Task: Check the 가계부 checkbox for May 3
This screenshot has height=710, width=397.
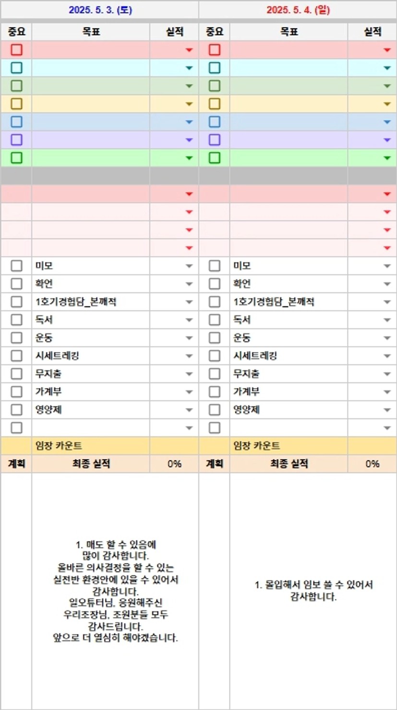Action: [x=16, y=392]
